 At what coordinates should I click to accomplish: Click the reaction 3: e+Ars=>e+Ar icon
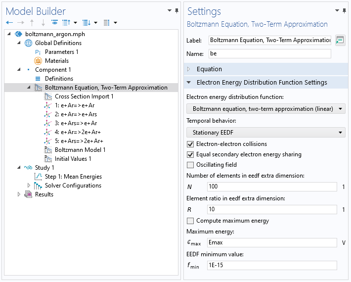tap(47, 123)
